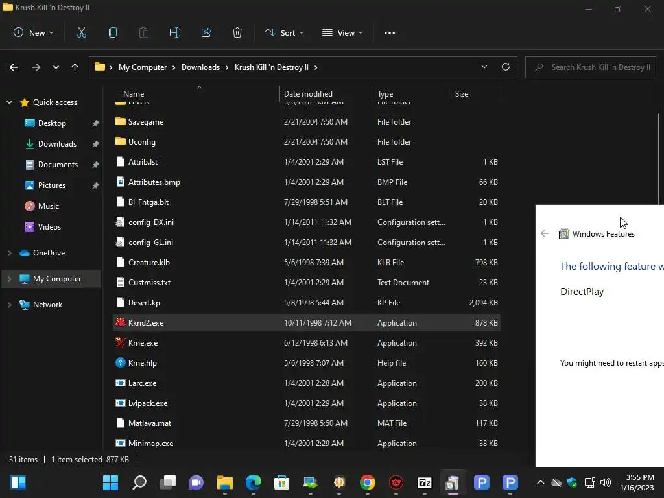Open Task View on the taskbar

click(x=168, y=482)
